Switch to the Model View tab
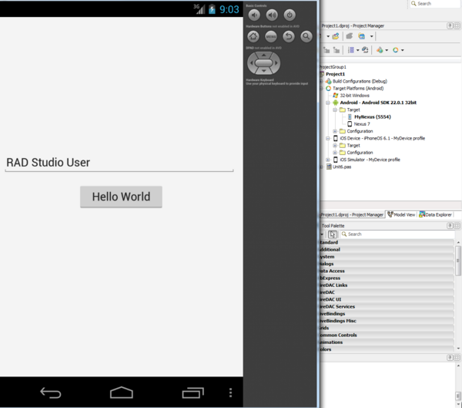Screen dimensions: 462x408 (401, 214)
